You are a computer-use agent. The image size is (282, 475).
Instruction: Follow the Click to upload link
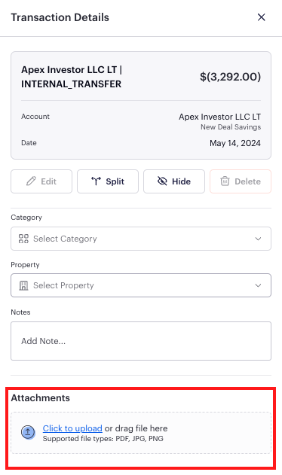72,428
